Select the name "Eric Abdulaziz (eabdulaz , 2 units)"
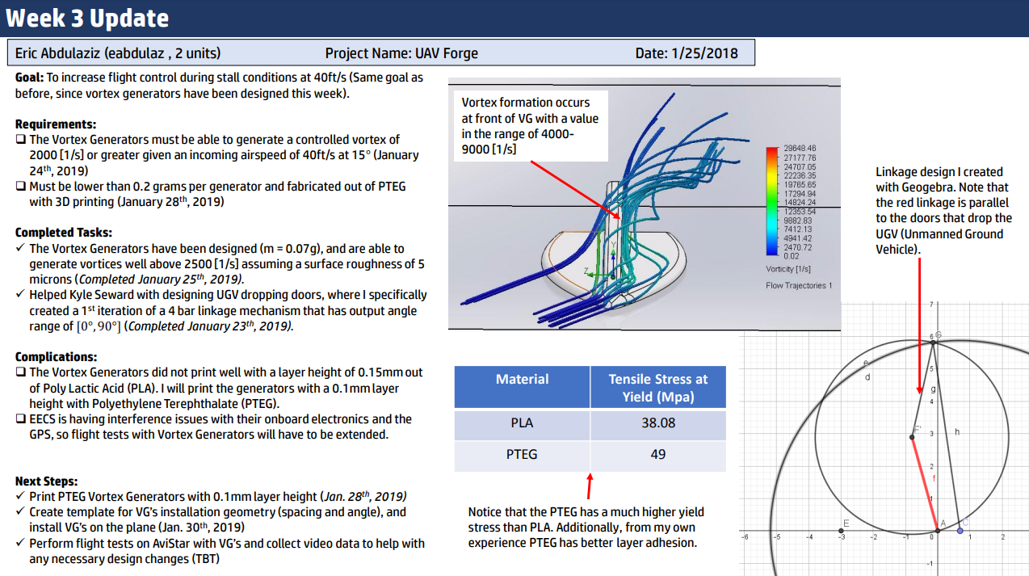Image resolution: width=1029 pixels, height=576 pixels. [x=118, y=53]
